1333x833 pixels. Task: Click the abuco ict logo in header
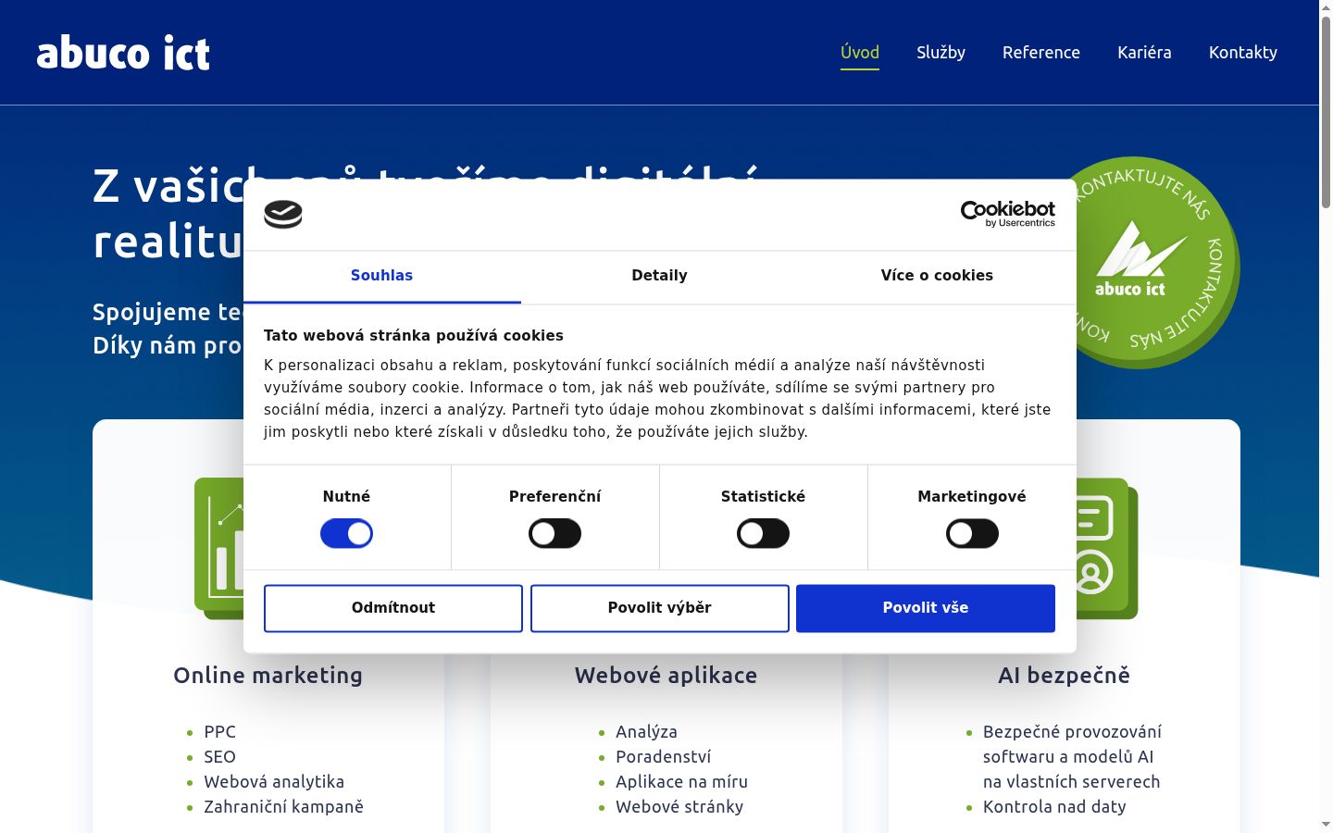click(x=123, y=53)
